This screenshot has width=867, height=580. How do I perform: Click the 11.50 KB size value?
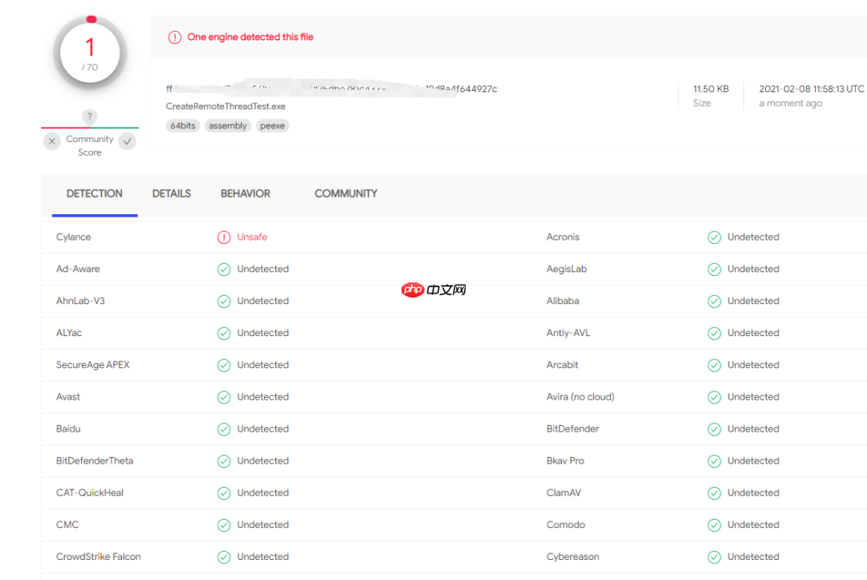point(711,89)
